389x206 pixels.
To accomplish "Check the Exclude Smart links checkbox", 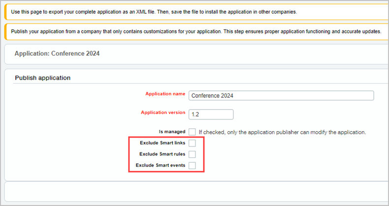I will pyautogui.click(x=192, y=143).
